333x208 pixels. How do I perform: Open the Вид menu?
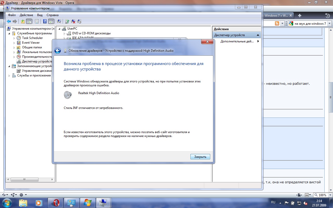(x=40, y=15)
